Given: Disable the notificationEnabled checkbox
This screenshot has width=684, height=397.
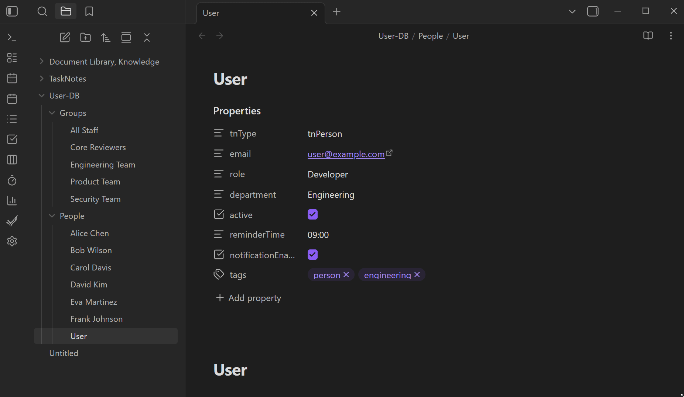Looking at the screenshot, I should 312,255.
